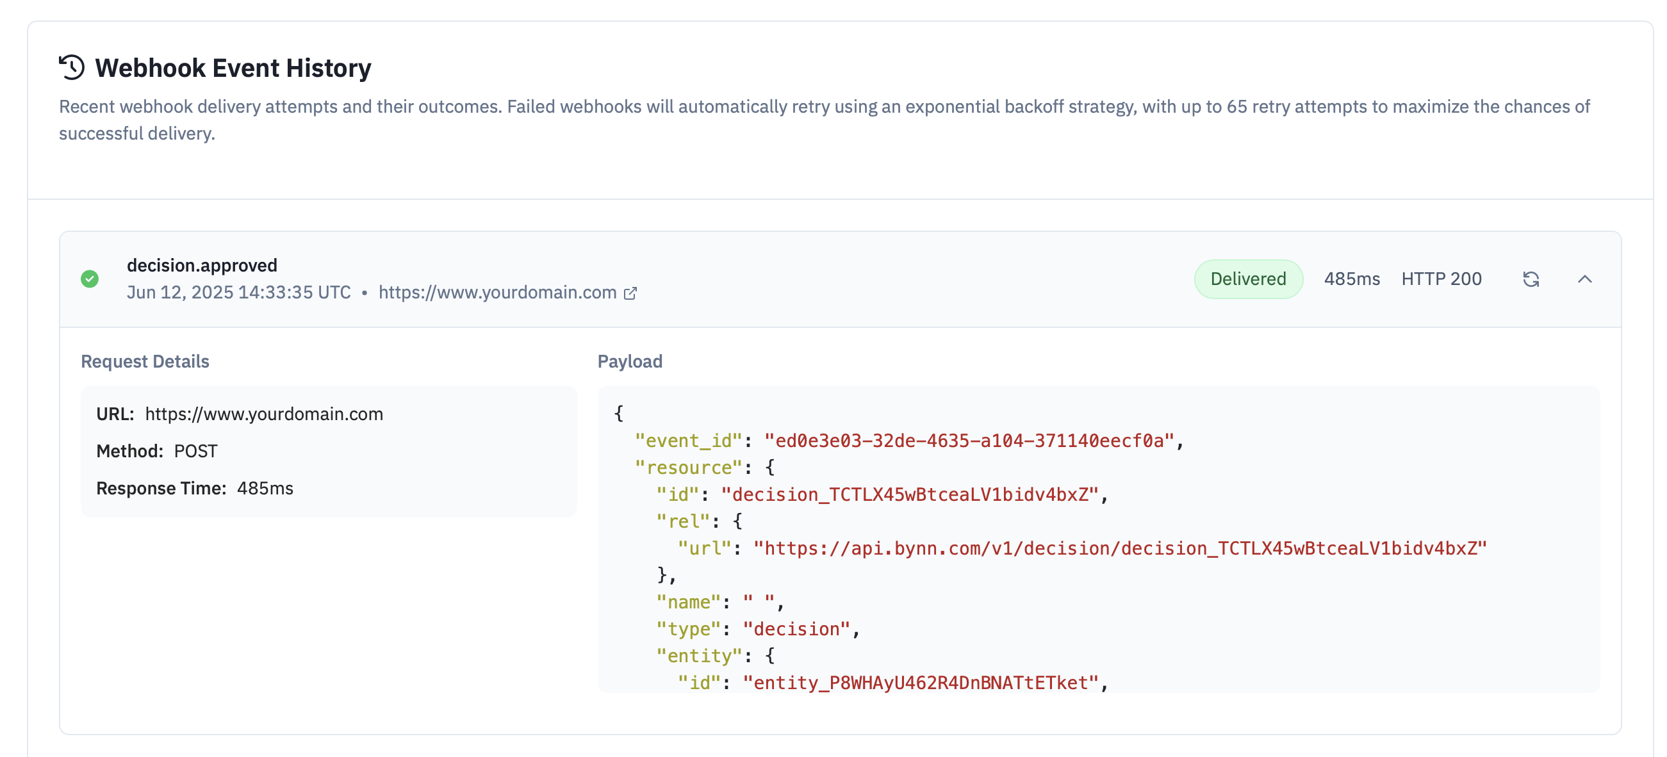Select the decision_TCTLX45wBtceaLV1bidv4bxZ id value
Screen dimensions: 1667x757
click(910, 495)
